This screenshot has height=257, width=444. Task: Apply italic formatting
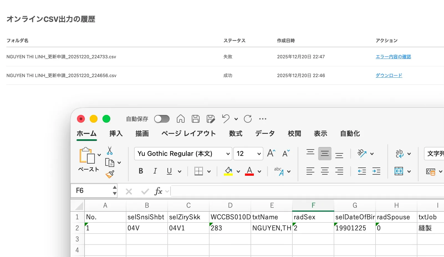(x=155, y=171)
